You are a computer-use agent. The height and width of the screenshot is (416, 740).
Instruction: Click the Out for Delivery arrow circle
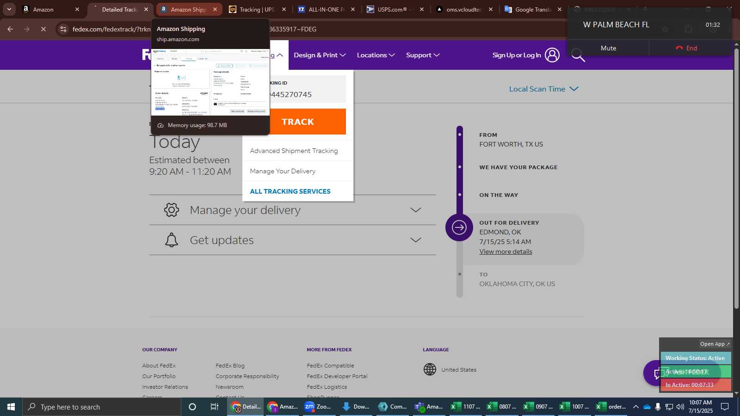459,227
